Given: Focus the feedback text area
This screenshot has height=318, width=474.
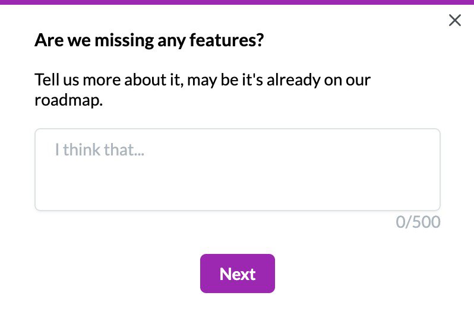Looking at the screenshot, I should 237,170.
